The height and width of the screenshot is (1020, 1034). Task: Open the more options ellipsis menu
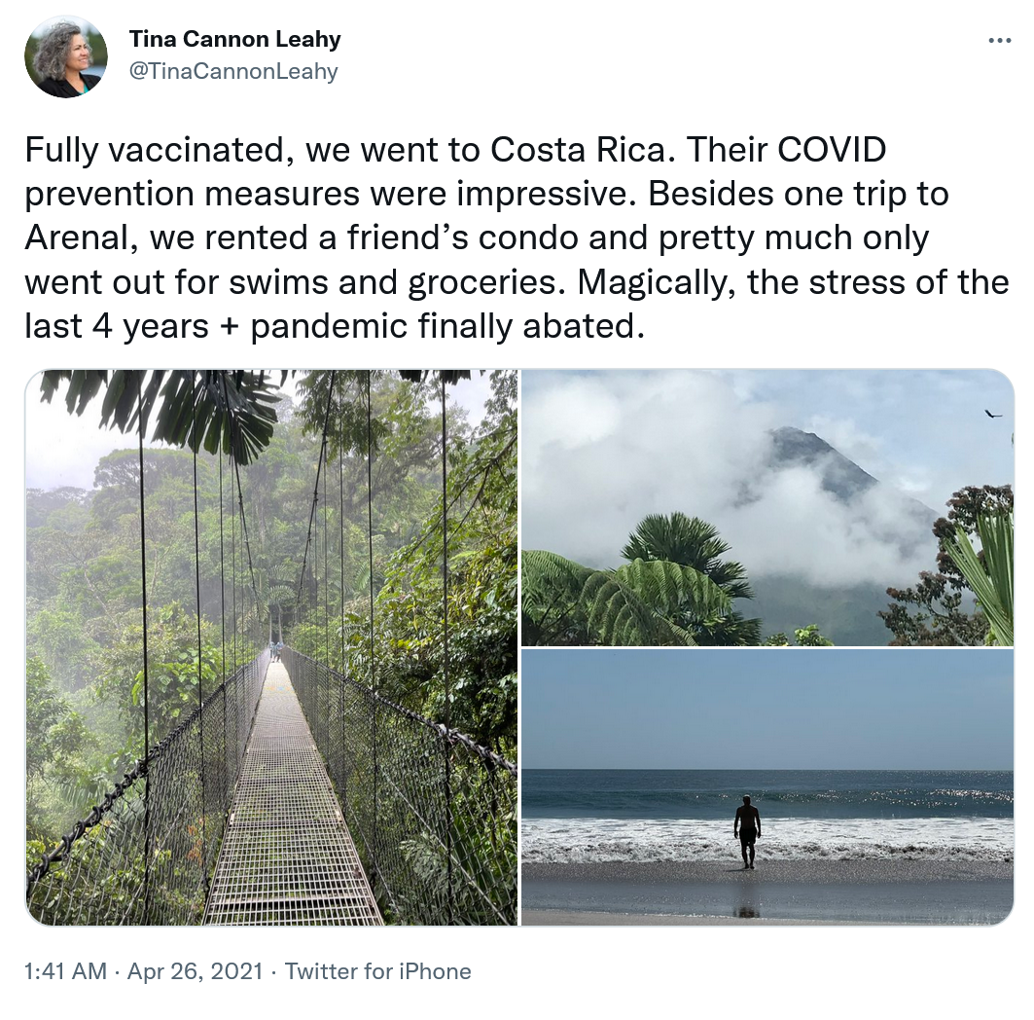pos(999,40)
